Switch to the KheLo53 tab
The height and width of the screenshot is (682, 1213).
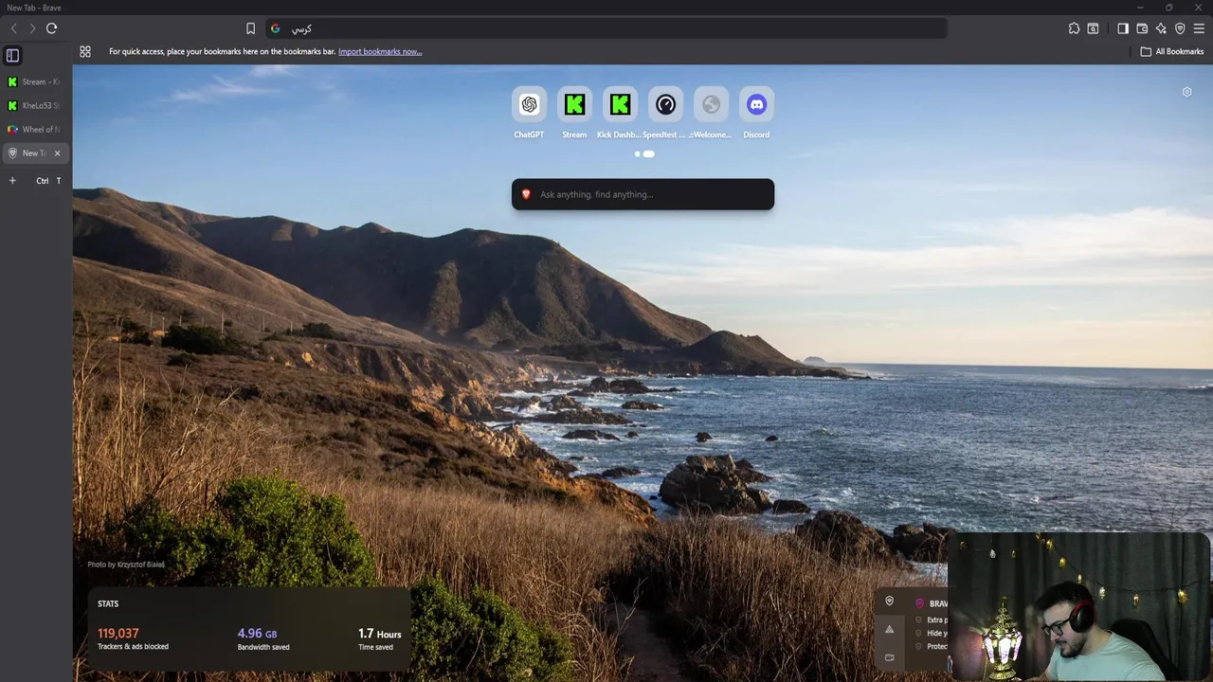pos(35,105)
